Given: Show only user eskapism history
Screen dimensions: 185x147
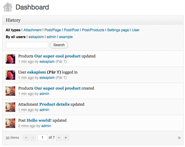Looking at the screenshot, I should pos(36,37).
